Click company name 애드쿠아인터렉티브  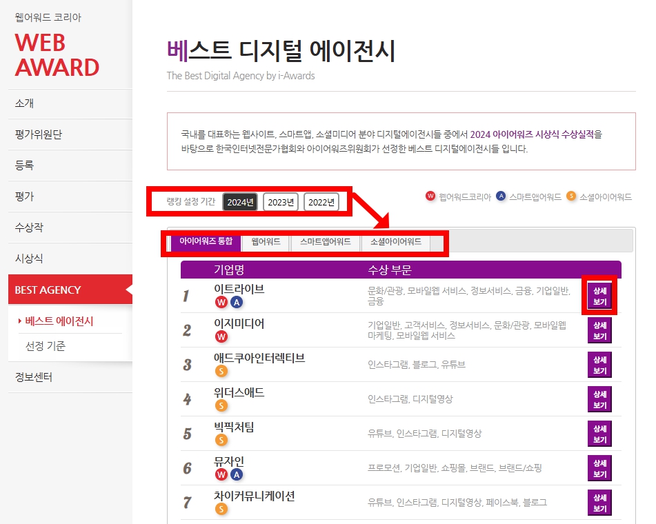(259, 358)
